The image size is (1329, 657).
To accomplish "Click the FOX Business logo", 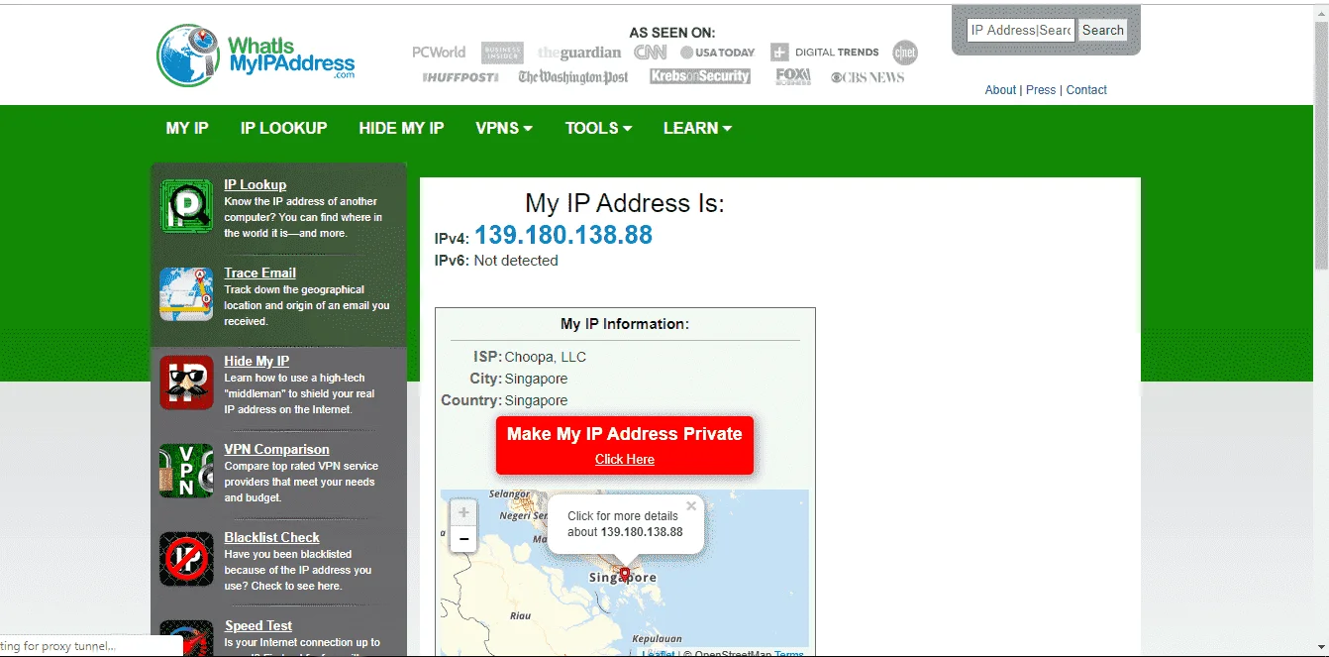I will click(793, 76).
